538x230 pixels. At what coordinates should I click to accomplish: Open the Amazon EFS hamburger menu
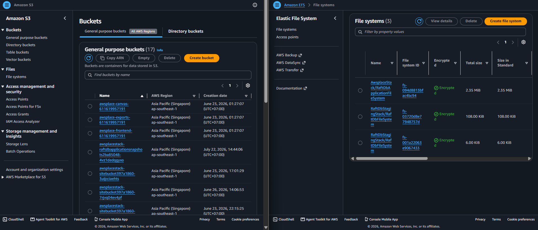pyautogui.click(x=277, y=5)
